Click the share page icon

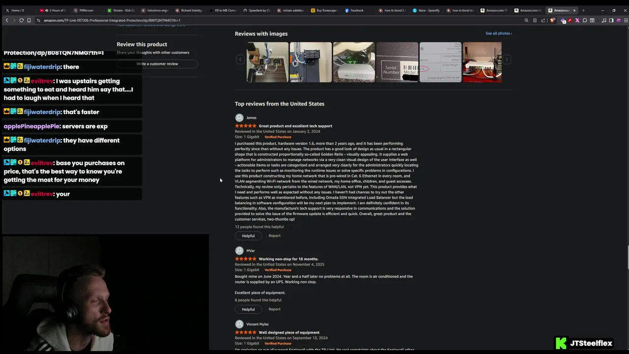click(543, 20)
